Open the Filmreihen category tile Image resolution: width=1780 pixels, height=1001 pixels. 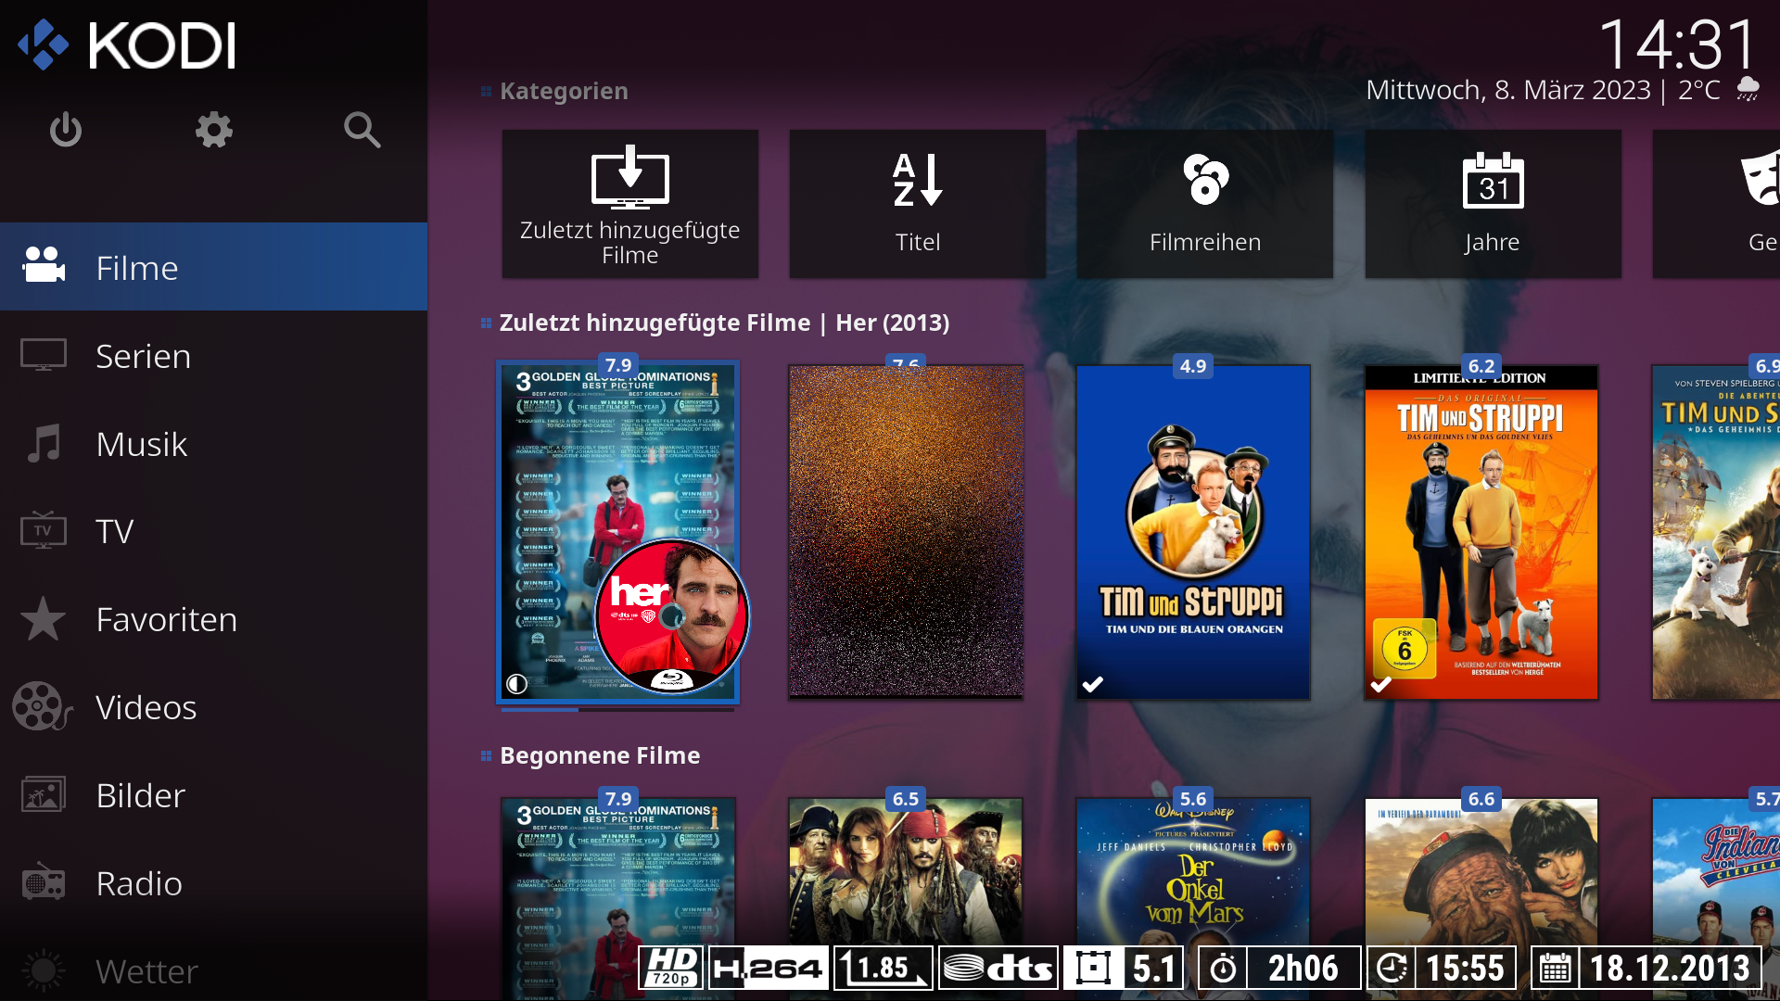(1205, 204)
